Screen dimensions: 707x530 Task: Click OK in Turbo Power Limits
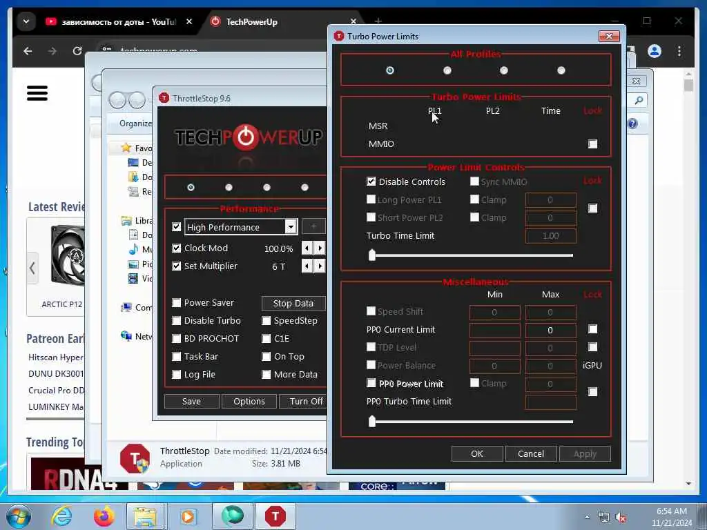click(477, 454)
